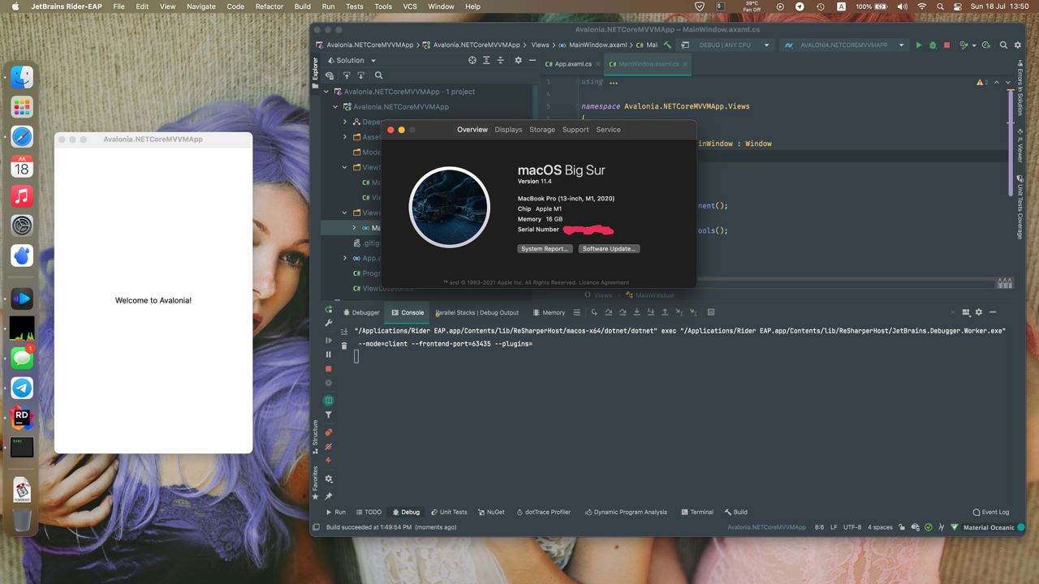Open Unit Tests tool window
This screenshot has width=1039, height=584.
(x=448, y=512)
